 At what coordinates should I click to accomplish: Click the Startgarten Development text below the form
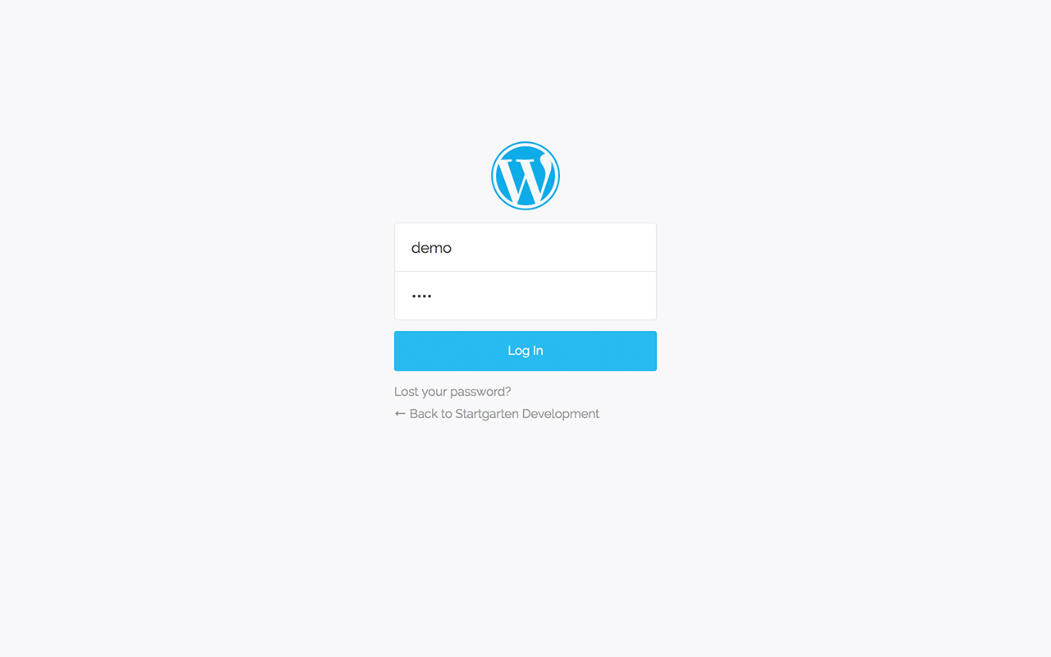(527, 414)
